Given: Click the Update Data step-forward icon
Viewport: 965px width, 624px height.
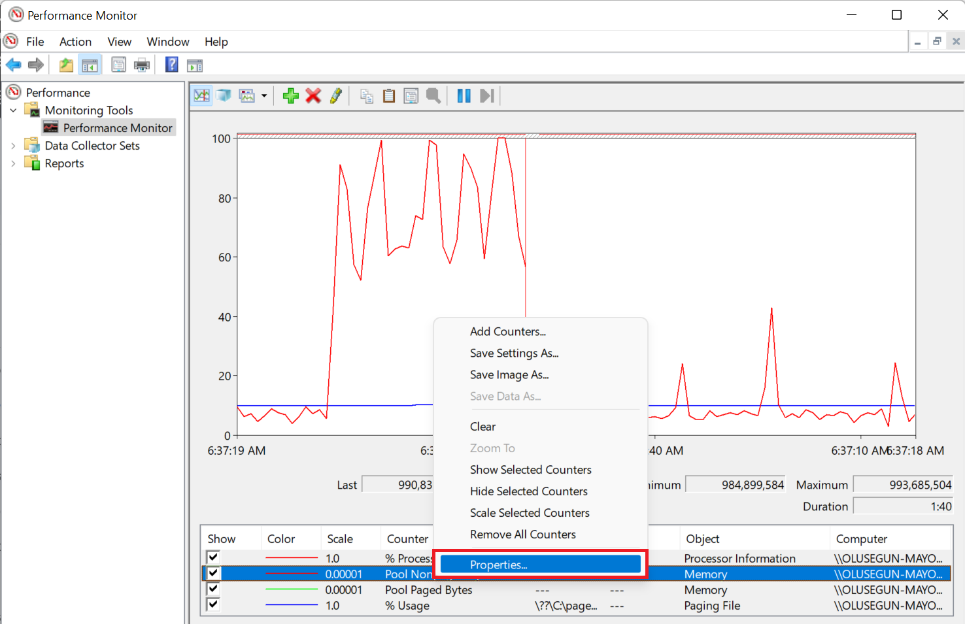Looking at the screenshot, I should [486, 96].
